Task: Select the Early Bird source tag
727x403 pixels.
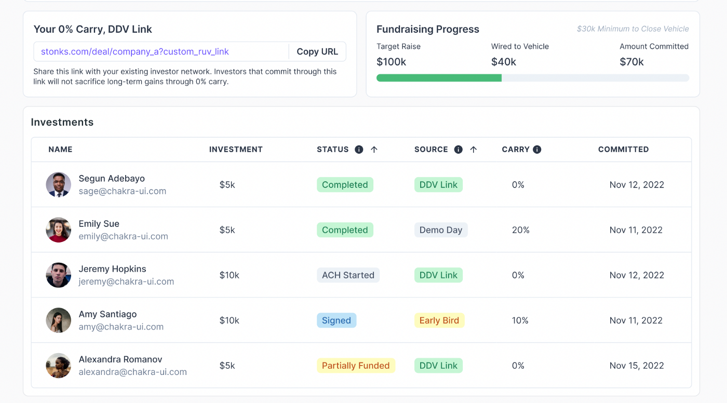Action: pyautogui.click(x=439, y=320)
